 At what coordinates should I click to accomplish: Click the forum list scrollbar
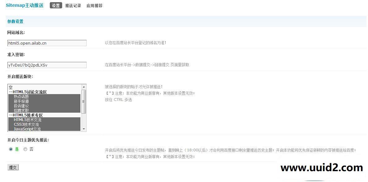point(84,102)
